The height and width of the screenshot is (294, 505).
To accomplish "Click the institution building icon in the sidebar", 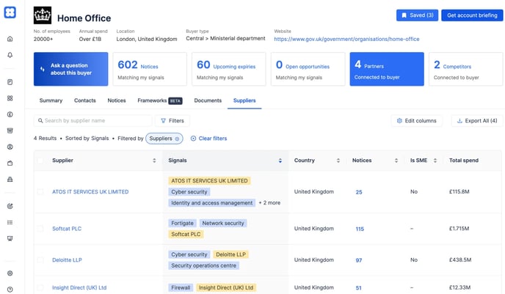I will coord(10,179).
